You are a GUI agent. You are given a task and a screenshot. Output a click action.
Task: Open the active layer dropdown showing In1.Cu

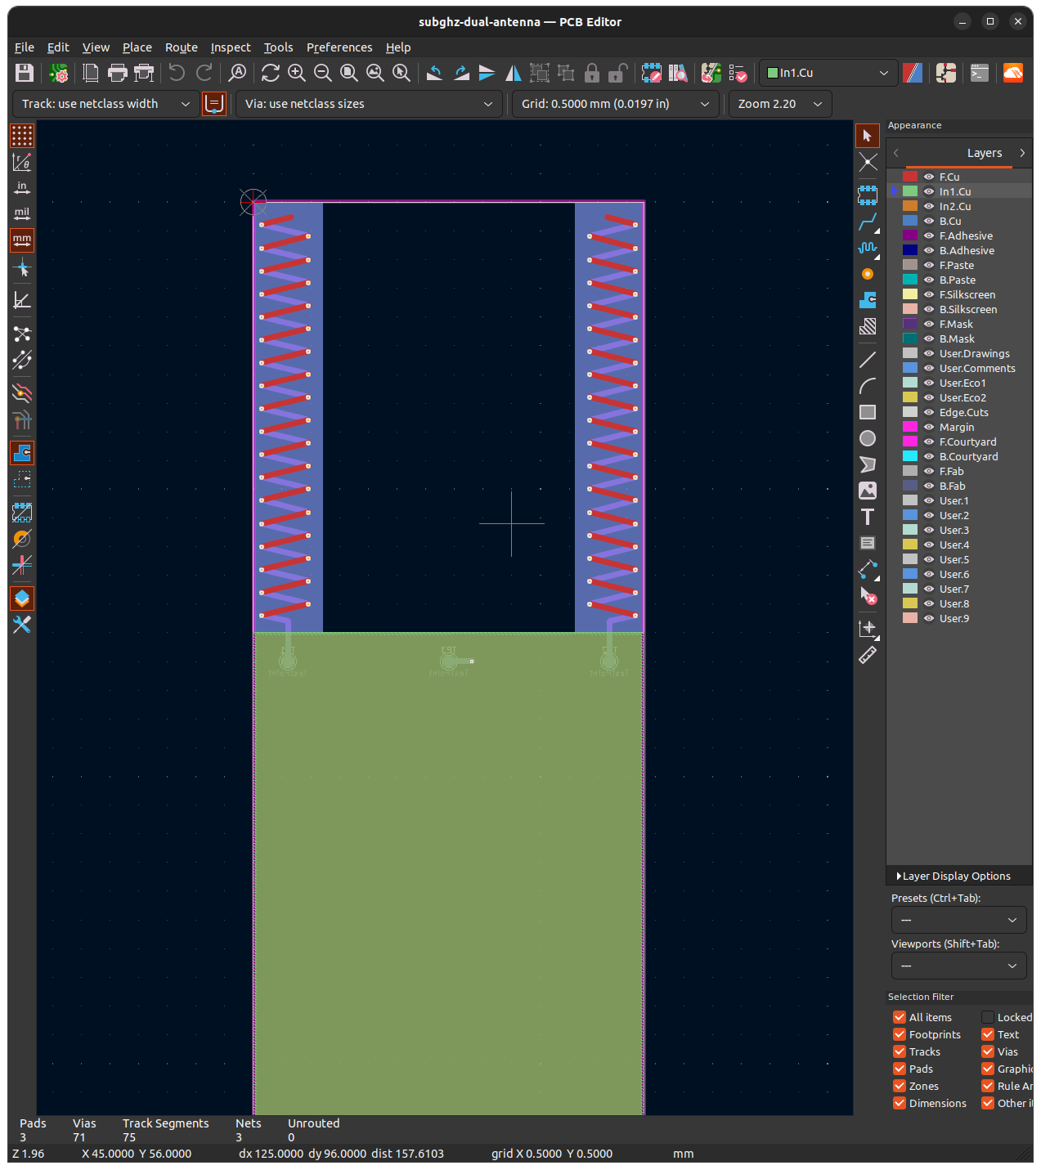pos(828,73)
